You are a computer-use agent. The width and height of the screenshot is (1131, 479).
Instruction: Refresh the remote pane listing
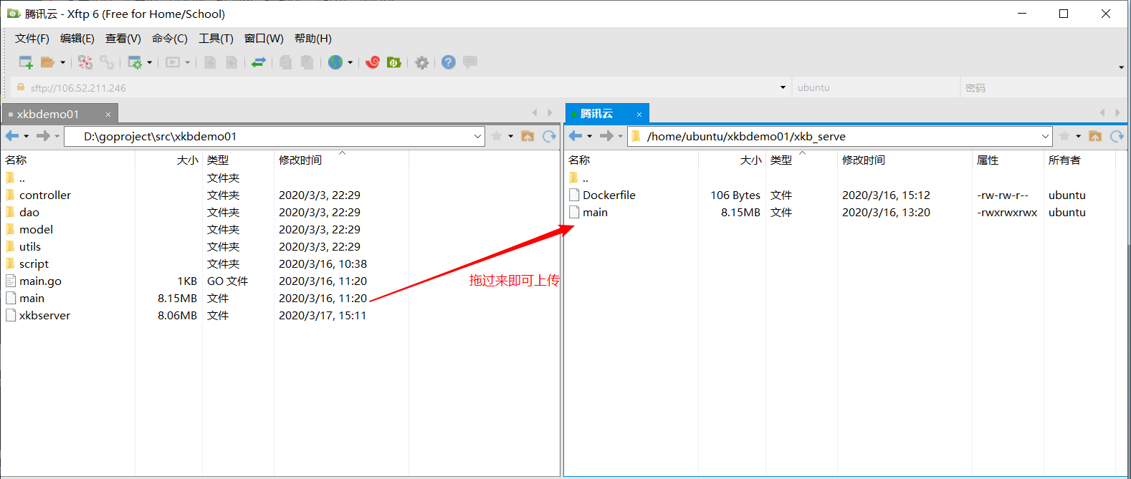coord(1117,136)
